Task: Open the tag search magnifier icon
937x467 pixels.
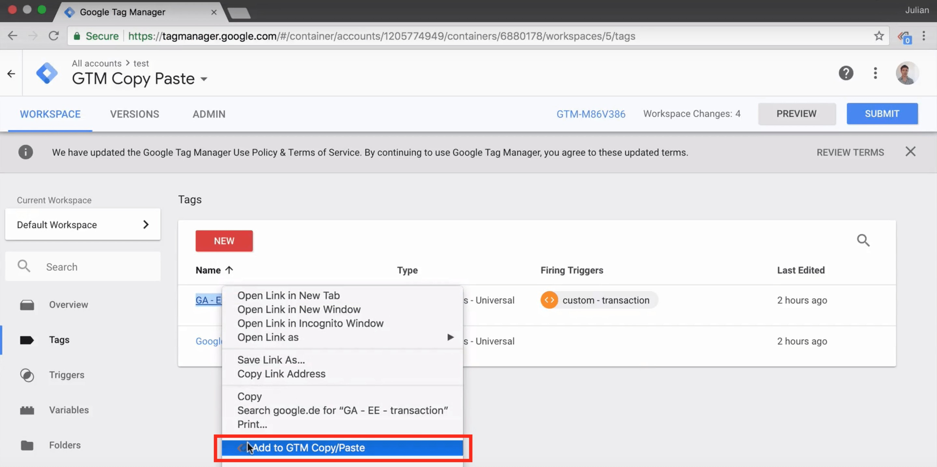Action: tap(864, 240)
